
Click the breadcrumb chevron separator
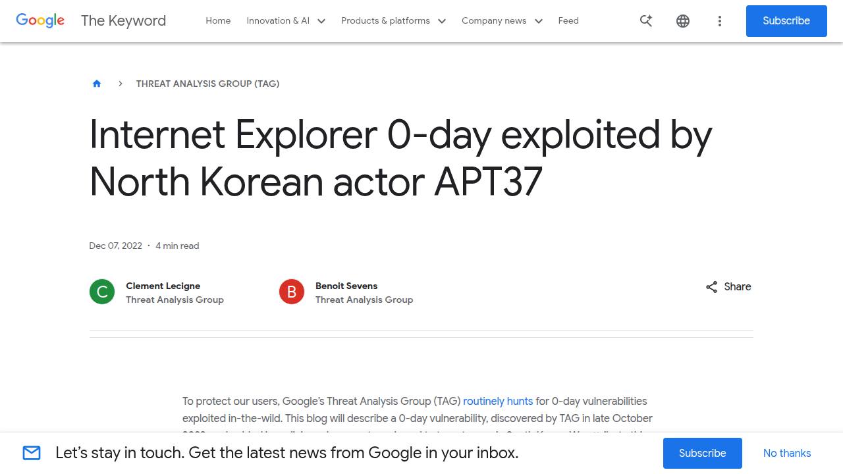coord(121,84)
